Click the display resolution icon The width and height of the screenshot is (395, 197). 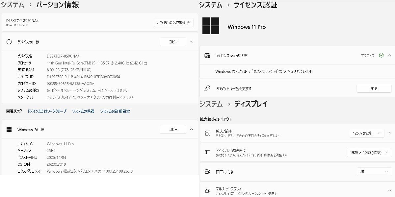coord(207,152)
